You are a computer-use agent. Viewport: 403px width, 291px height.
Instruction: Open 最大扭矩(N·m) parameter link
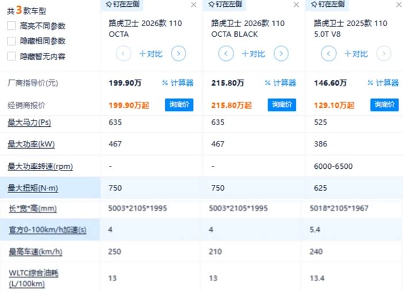coord(33,188)
